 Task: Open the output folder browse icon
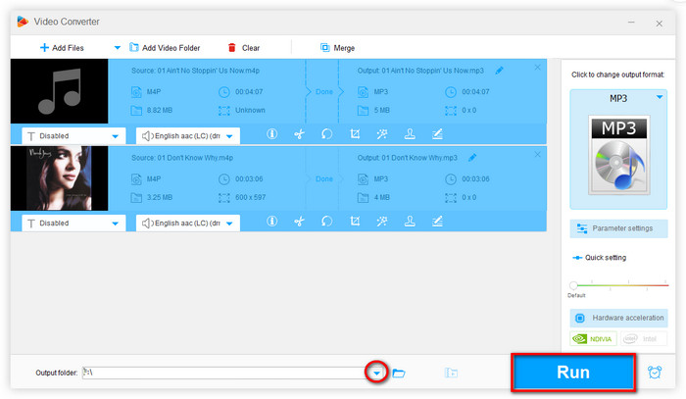click(399, 374)
